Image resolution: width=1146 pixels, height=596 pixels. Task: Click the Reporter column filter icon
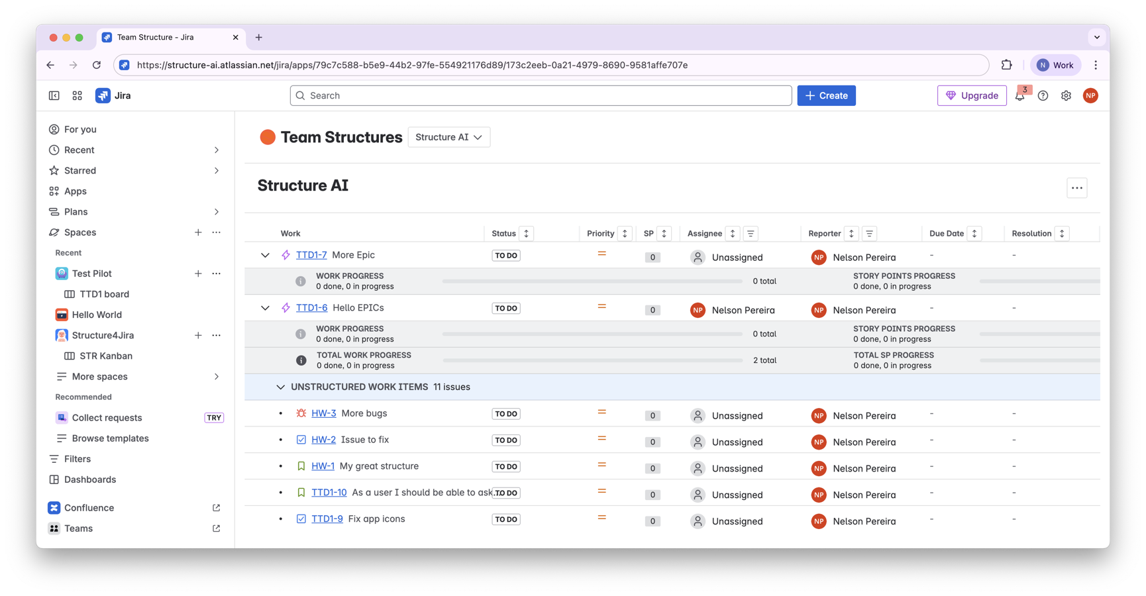tap(869, 234)
